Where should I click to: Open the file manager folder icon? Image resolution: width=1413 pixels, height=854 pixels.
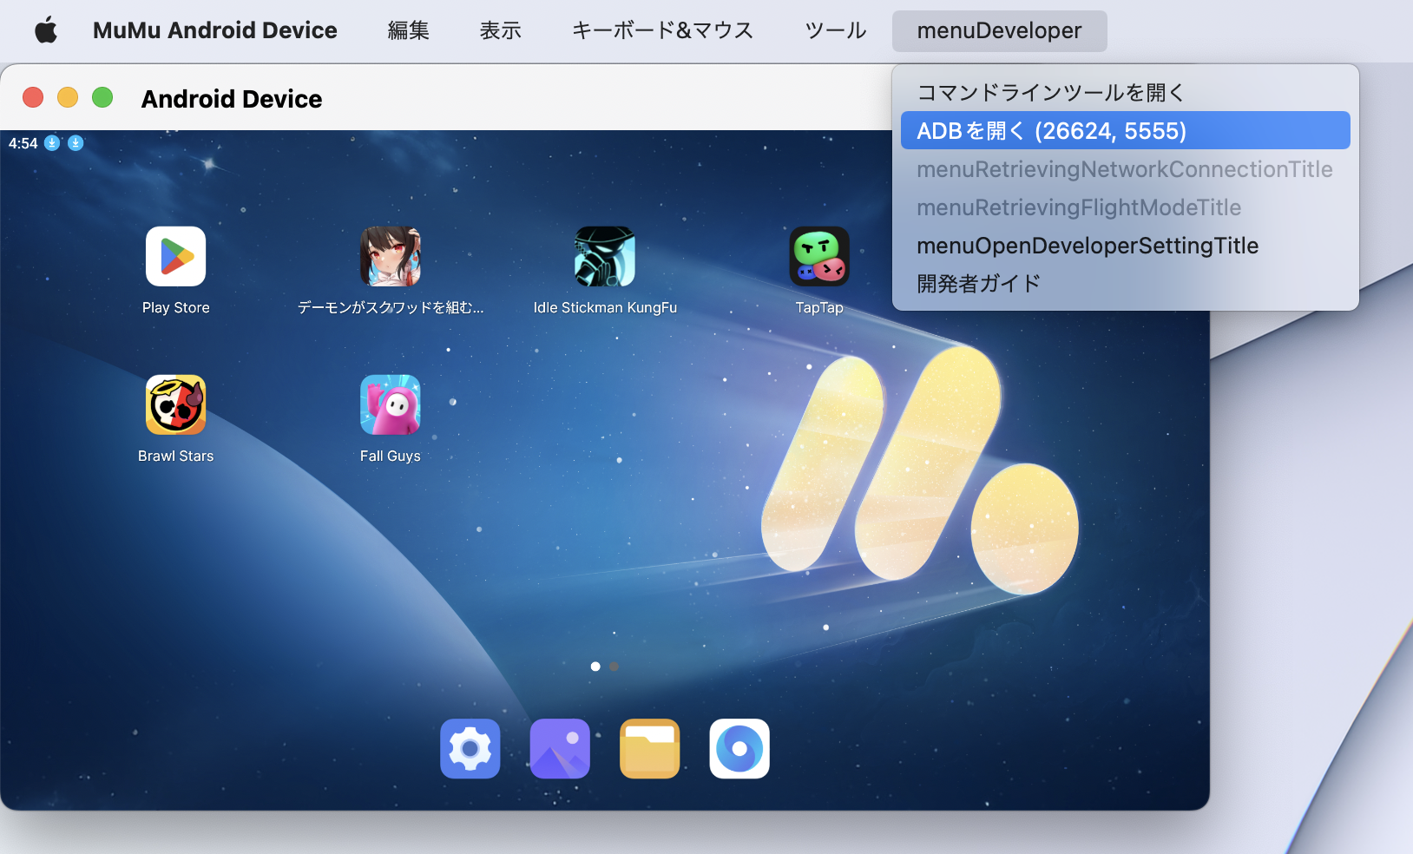coord(649,748)
